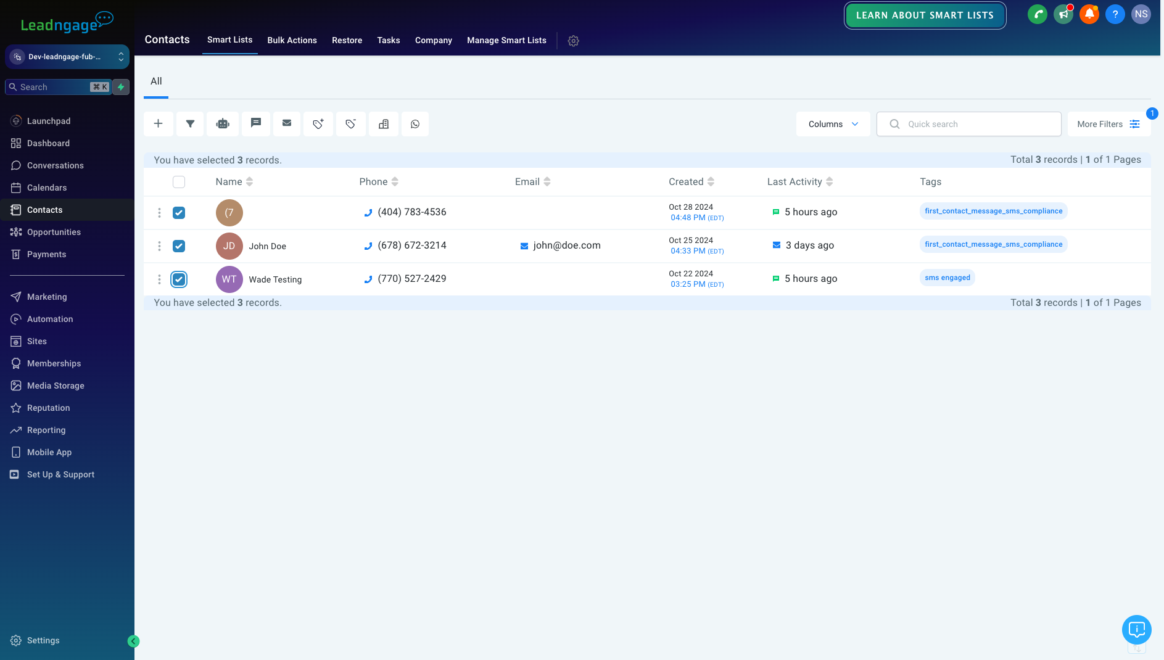The image size is (1164, 660).
Task: Click the john@doe.com email
Action: click(567, 245)
